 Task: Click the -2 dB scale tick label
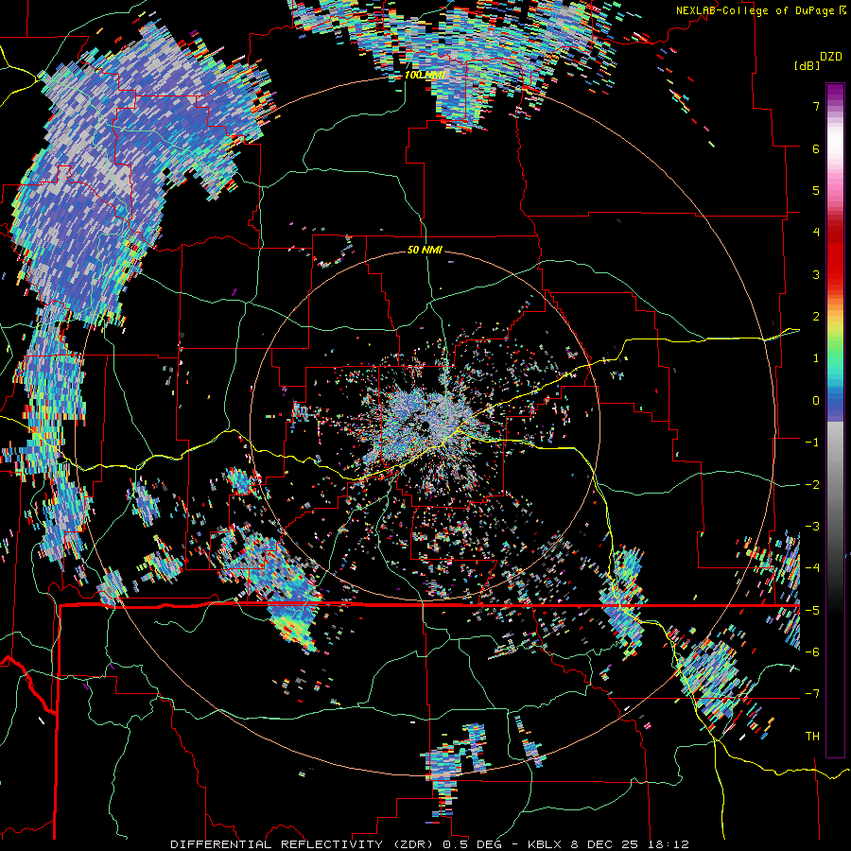(812, 485)
